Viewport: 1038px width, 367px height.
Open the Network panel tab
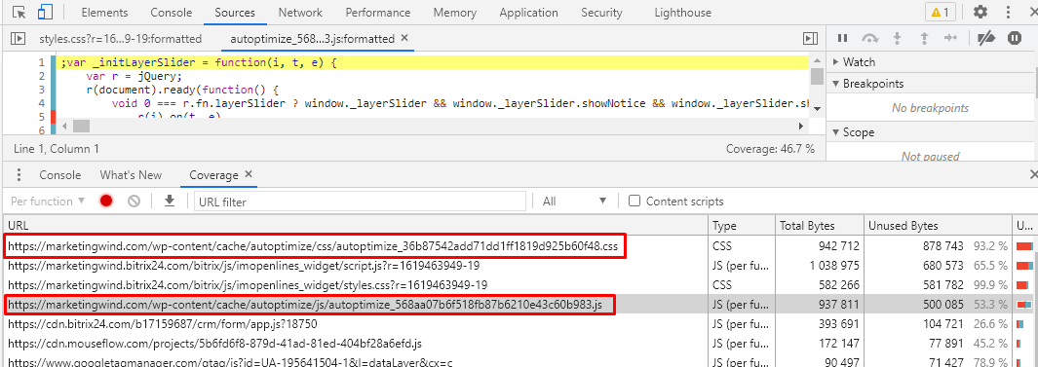(300, 13)
